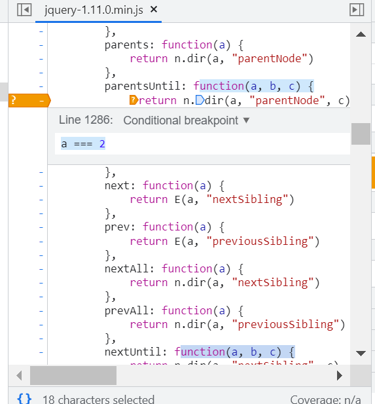375x404 pixels.
Task: Click the horizontal scrollbar right arrow
Action: pos(340,375)
